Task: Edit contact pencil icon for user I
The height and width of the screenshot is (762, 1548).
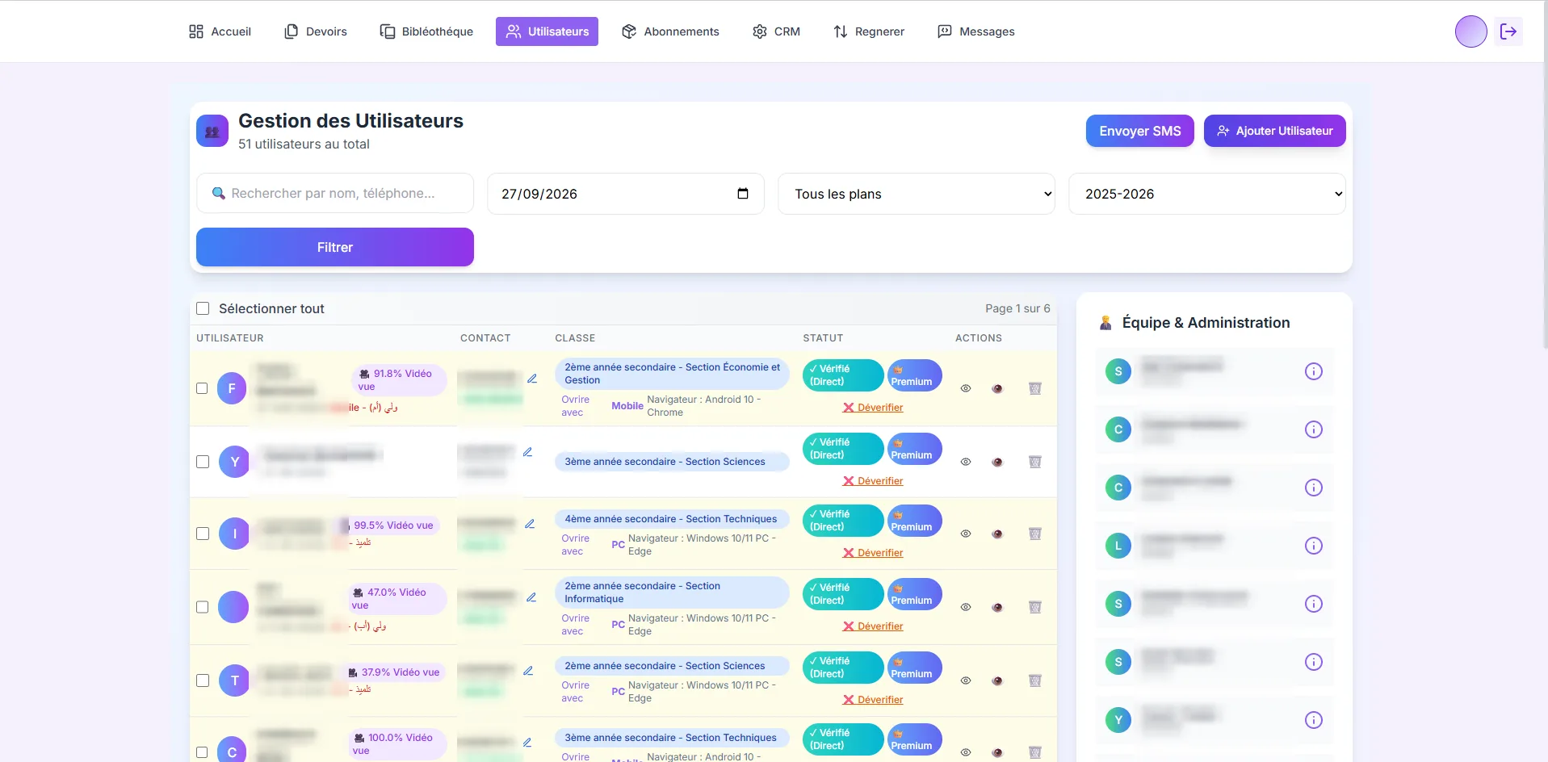Action: (530, 524)
